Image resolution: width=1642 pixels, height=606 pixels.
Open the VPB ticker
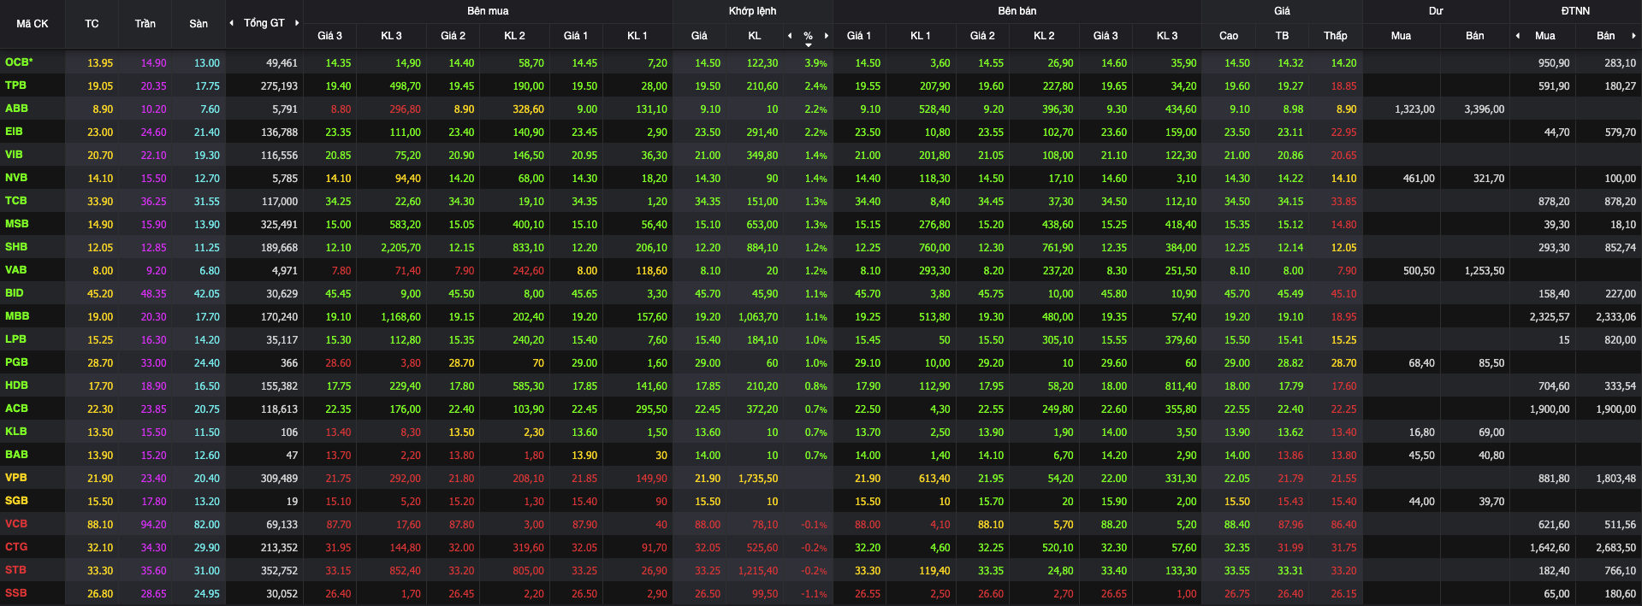pyautogui.click(x=15, y=478)
